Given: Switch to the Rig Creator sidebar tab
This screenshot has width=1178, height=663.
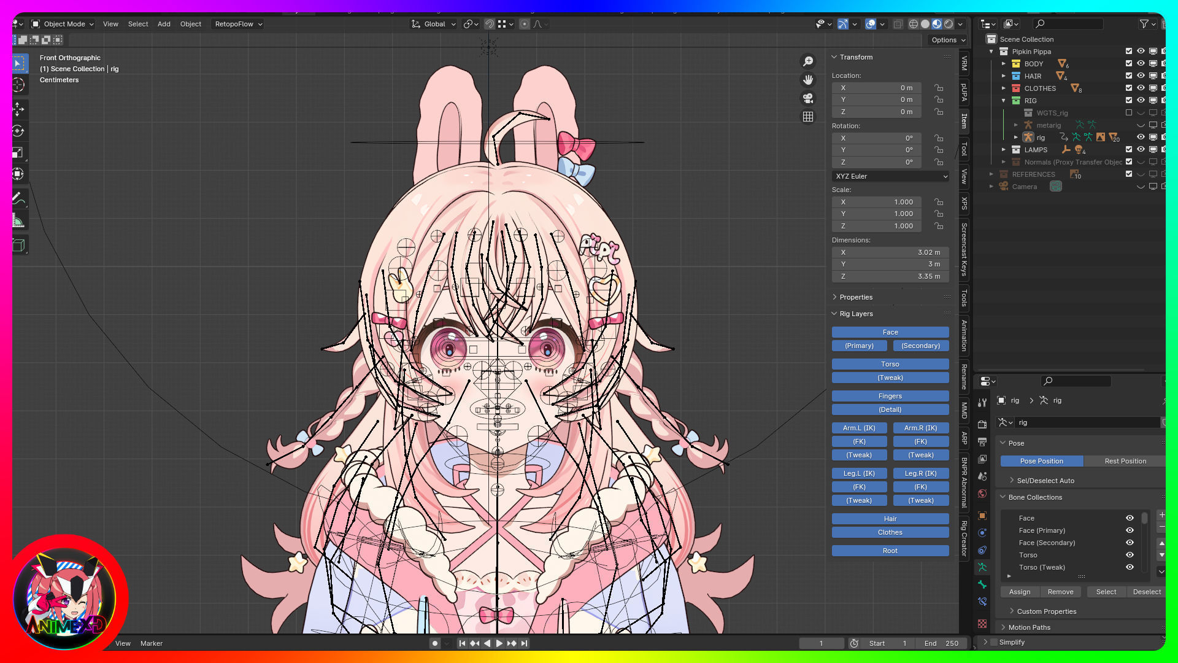Looking at the screenshot, I should [x=964, y=538].
